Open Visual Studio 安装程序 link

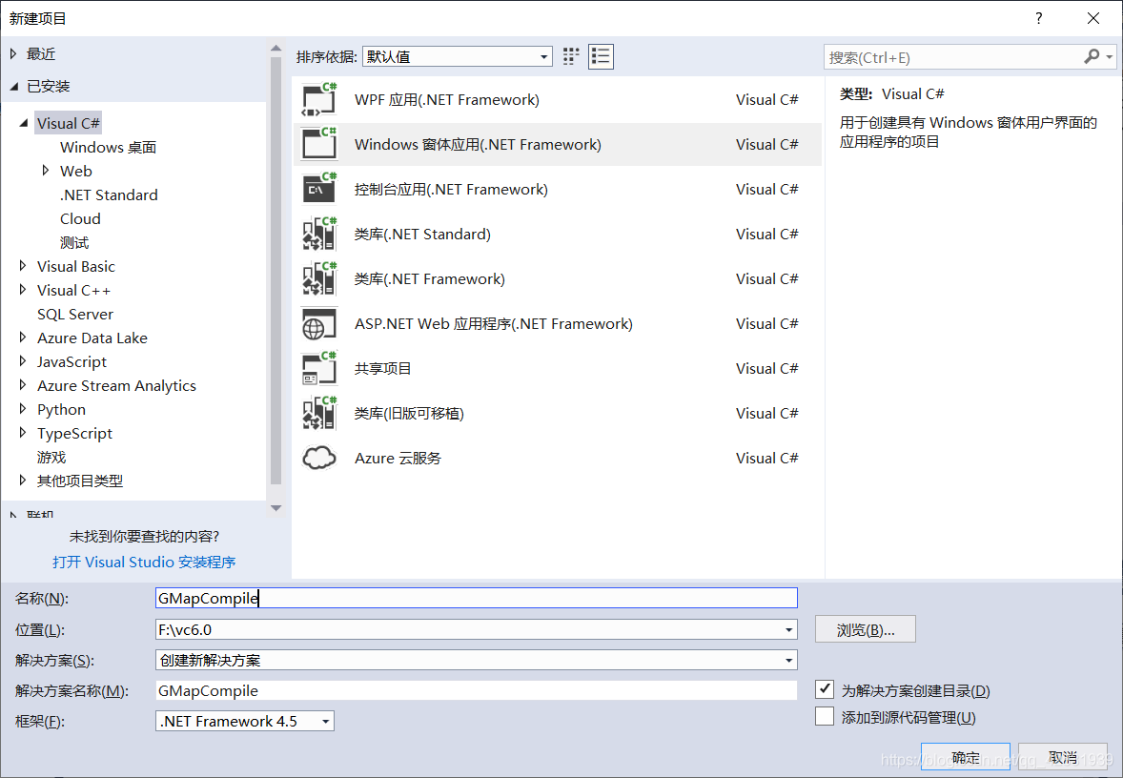(144, 562)
